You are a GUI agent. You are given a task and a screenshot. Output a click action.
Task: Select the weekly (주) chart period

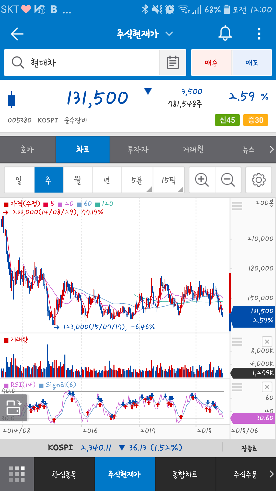[49, 180]
